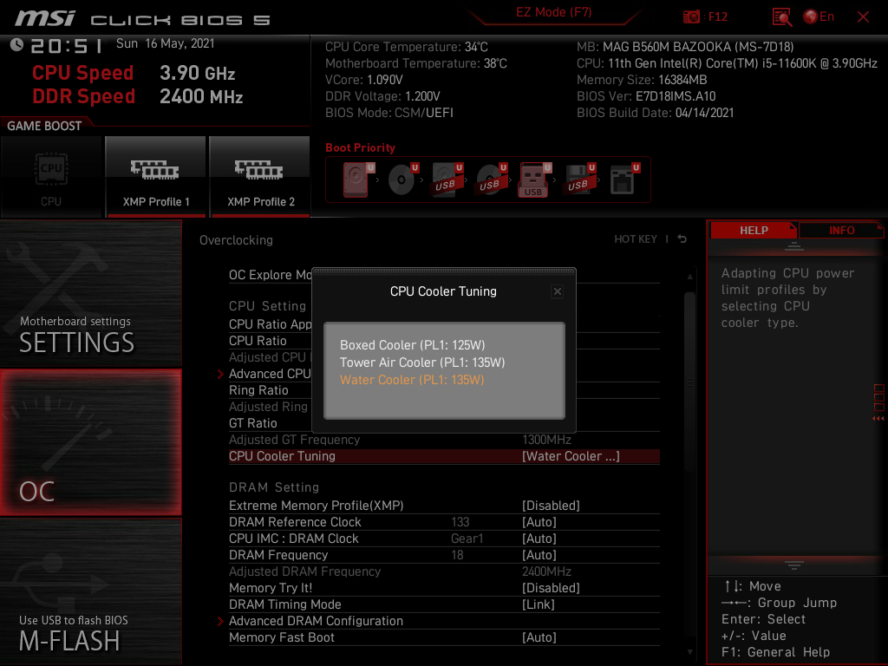Select the hard disk boot device icon
This screenshot has width=888, height=666.
358,180
